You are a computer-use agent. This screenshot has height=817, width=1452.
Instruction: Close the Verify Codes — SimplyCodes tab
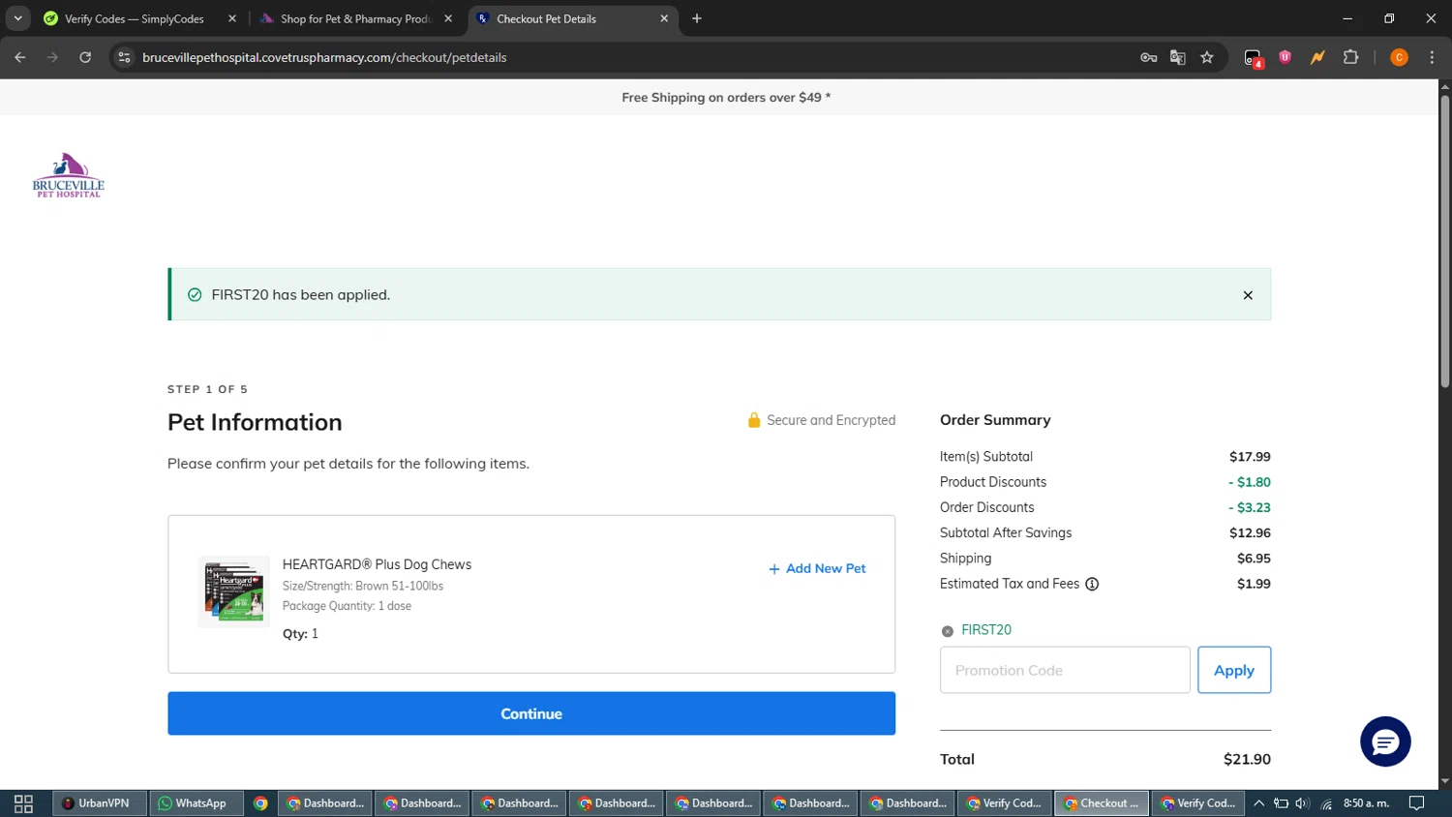232,18
